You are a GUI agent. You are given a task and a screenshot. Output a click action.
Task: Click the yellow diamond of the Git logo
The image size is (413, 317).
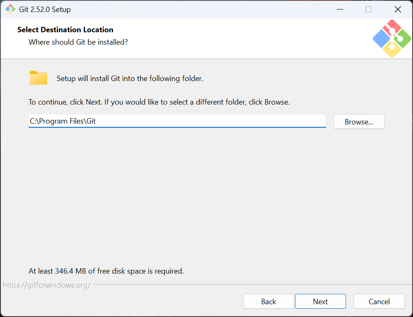(391, 49)
